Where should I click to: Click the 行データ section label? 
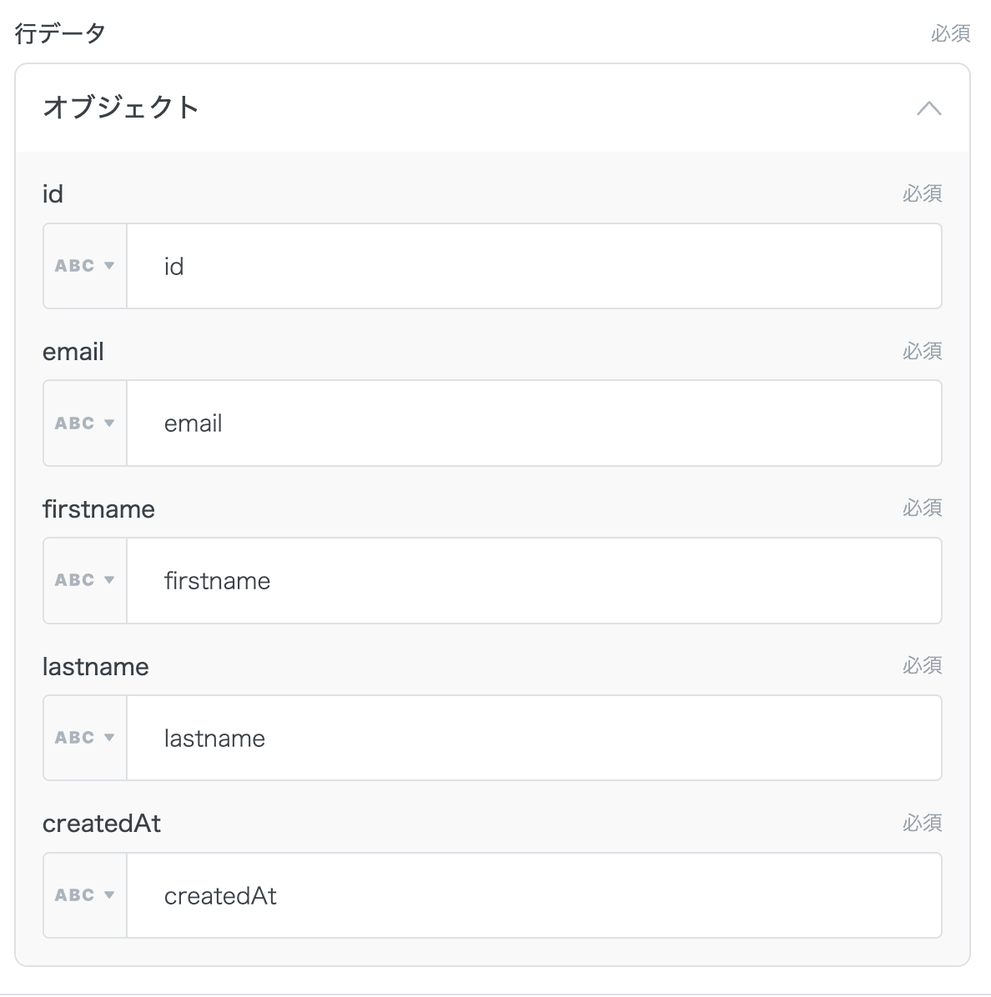[60, 33]
